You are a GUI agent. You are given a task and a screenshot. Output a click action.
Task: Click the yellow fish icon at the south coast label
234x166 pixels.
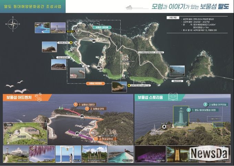(129, 85)
